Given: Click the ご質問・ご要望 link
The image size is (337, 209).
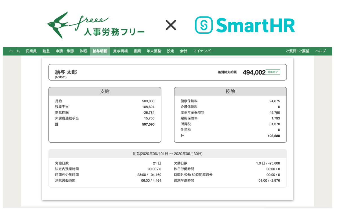Looking at the screenshot, I should (298, 51).
